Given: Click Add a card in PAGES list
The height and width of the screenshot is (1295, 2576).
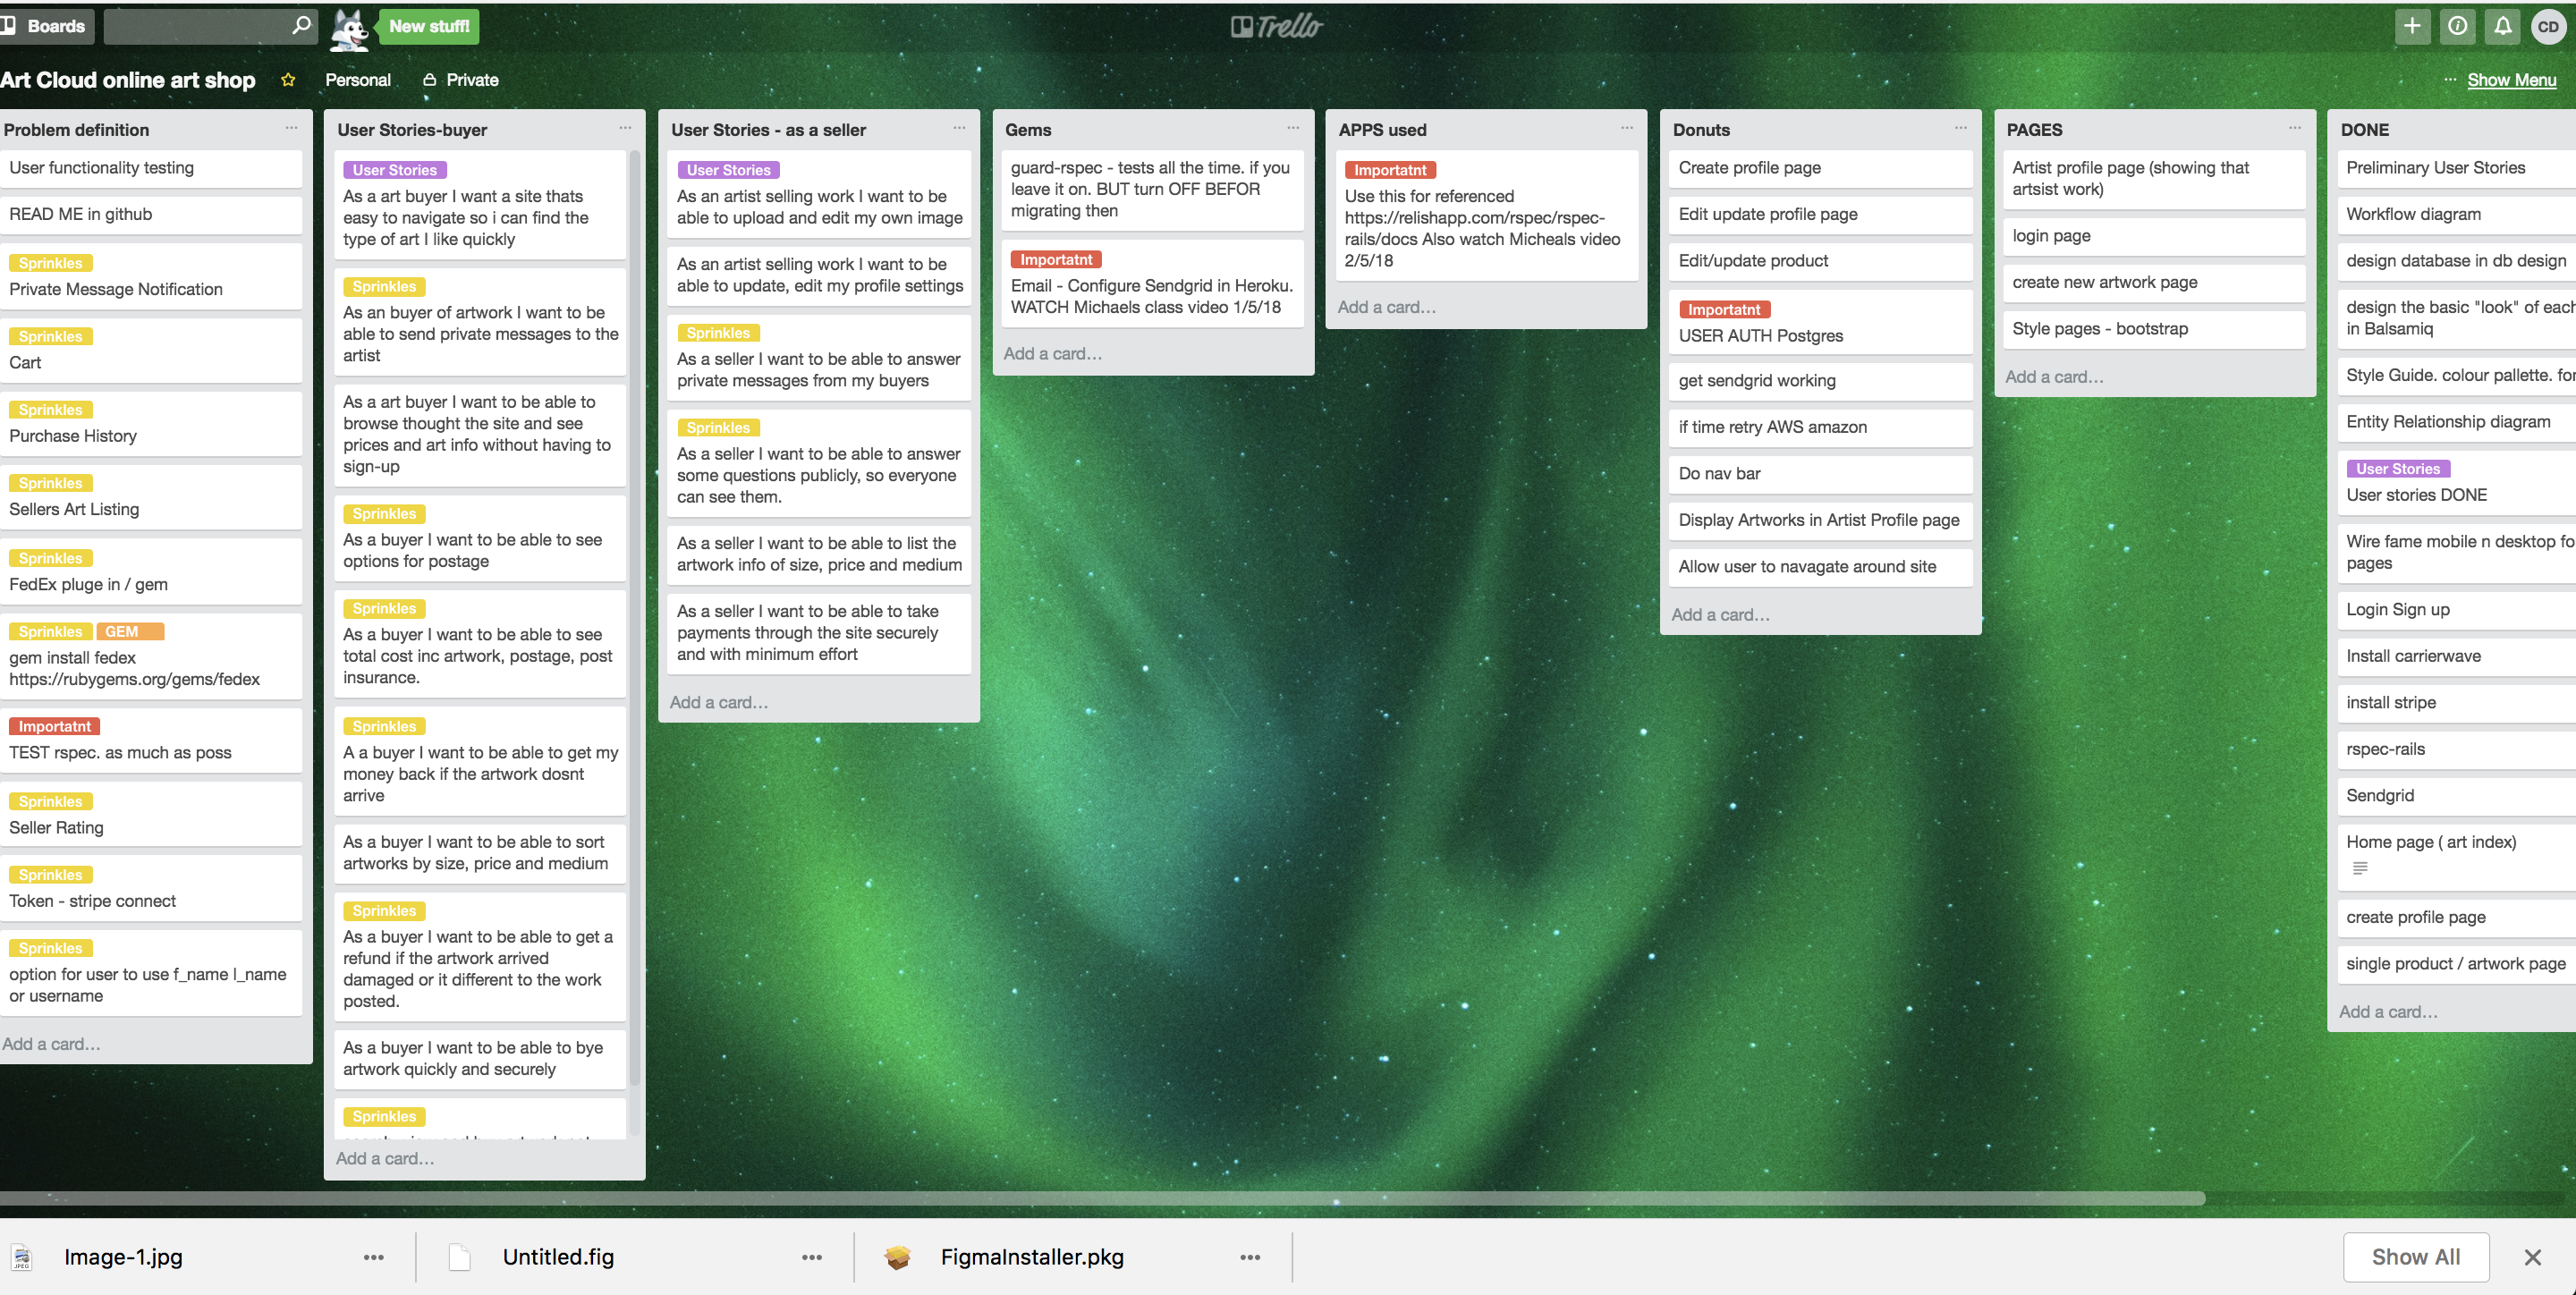Looking at the screenshot, I should 2054,377.
